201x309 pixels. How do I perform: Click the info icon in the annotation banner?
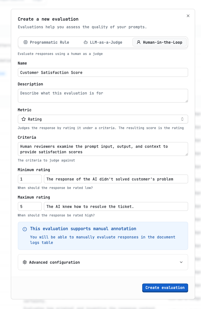[25, 229]
